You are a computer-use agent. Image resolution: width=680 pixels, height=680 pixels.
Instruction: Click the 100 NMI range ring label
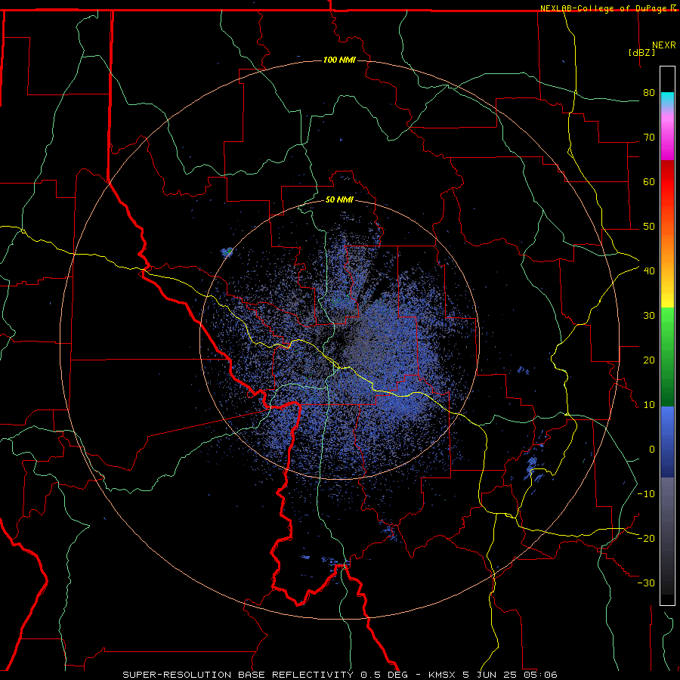point(339,60)
